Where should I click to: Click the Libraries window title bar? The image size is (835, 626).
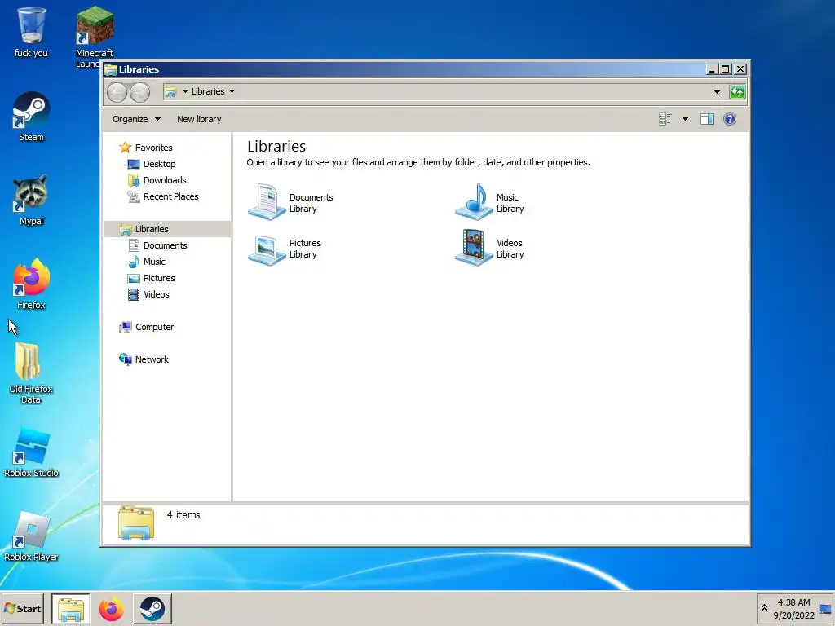click(x=404, y=69)
